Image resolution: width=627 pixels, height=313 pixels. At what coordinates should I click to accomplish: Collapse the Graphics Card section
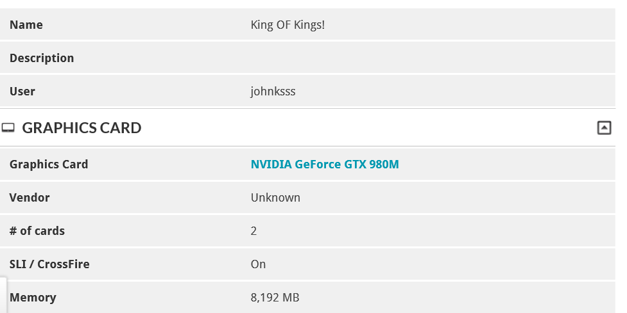point(604,128)
